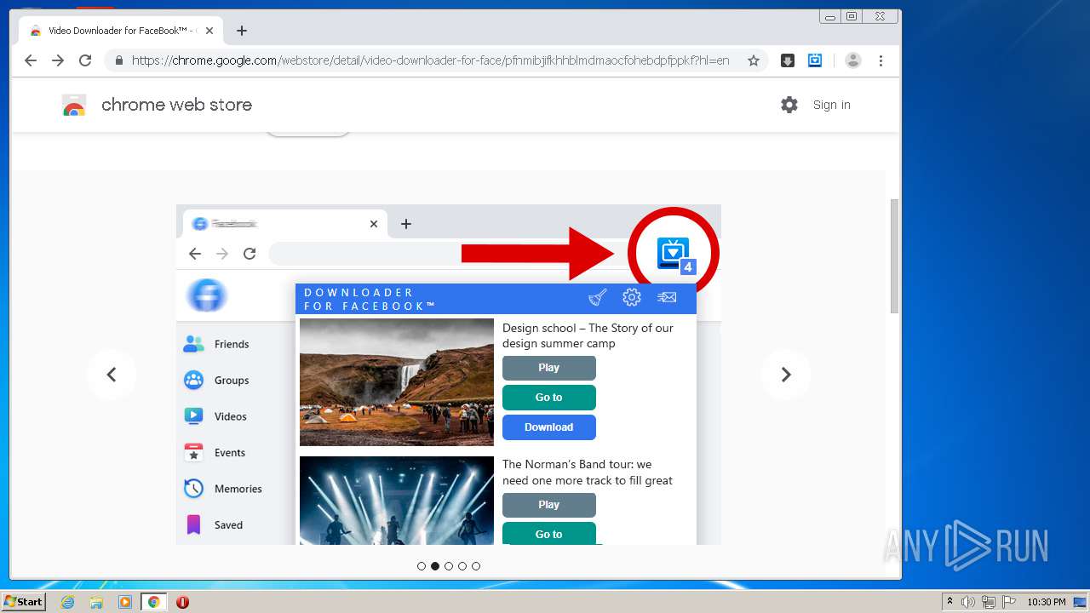The height and width of the screenshot is (613, 1090).
Task: Bookmark this page with the star icon
Action: tap(754, 60)
